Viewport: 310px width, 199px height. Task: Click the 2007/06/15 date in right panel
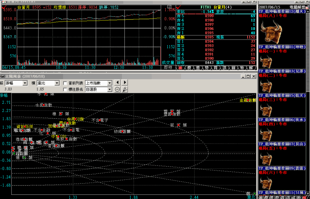coord(269,7)
